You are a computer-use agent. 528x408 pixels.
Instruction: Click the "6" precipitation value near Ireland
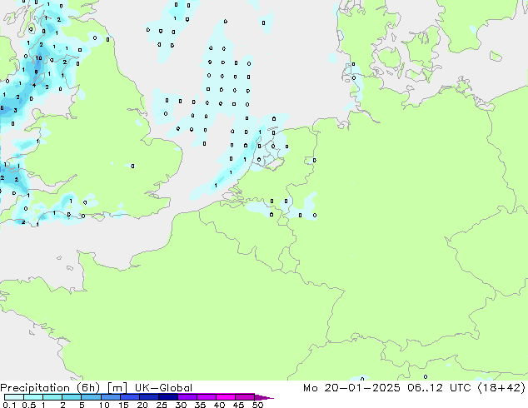2,108
